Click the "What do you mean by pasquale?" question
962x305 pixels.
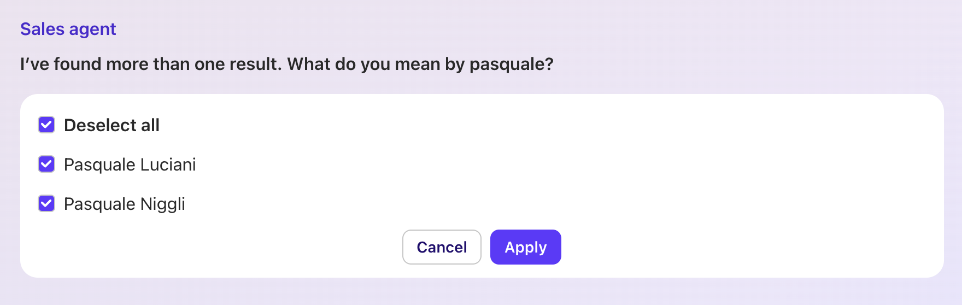click(420, 64)
